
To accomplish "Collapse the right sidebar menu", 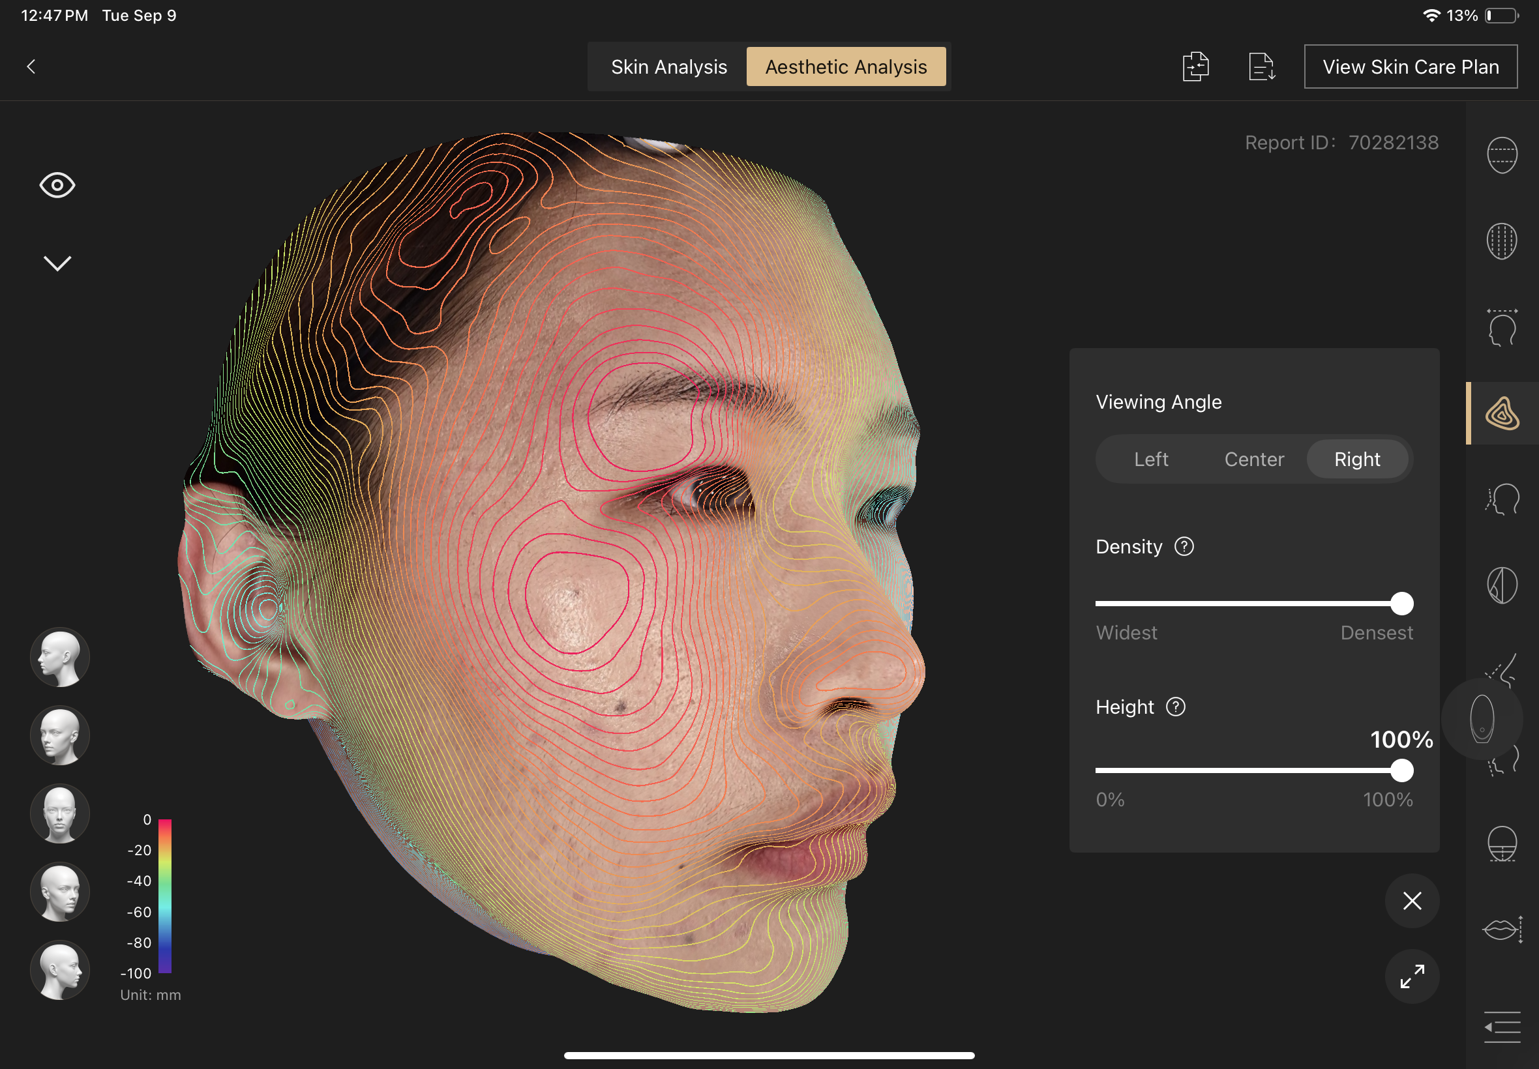I will 1501,1027.
